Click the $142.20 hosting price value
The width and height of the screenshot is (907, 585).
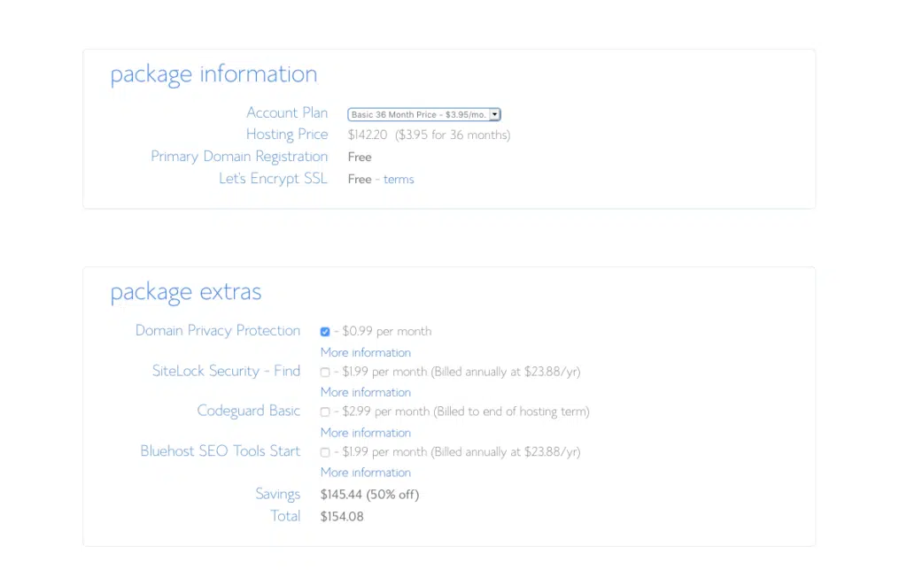coord(368,135)
